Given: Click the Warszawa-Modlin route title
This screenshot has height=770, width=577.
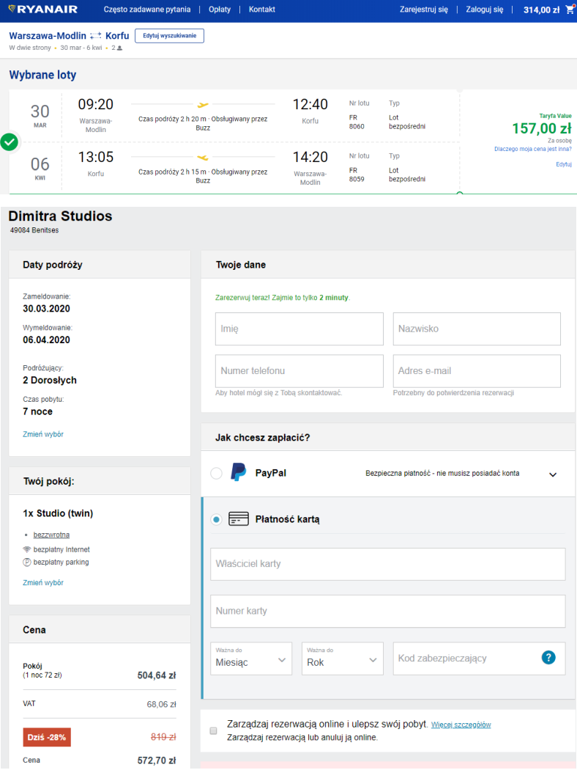Looking at the screenshot, I should coord(48,36).
